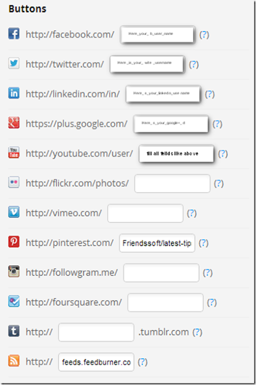Focus the Flickr photos username field
The image size is (256, 385).
[172, 183]
